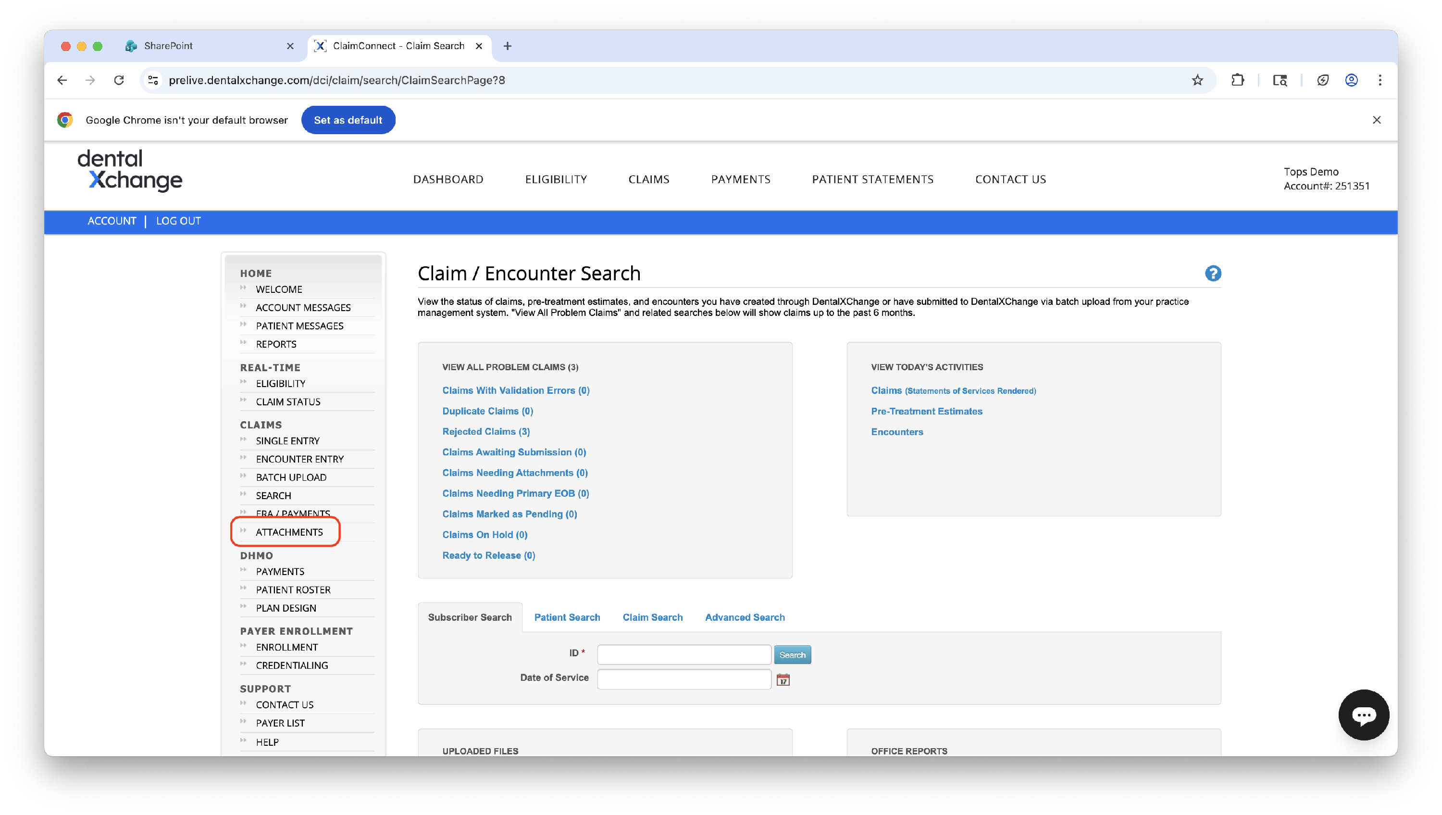Open the live chat bubble

1363,715
